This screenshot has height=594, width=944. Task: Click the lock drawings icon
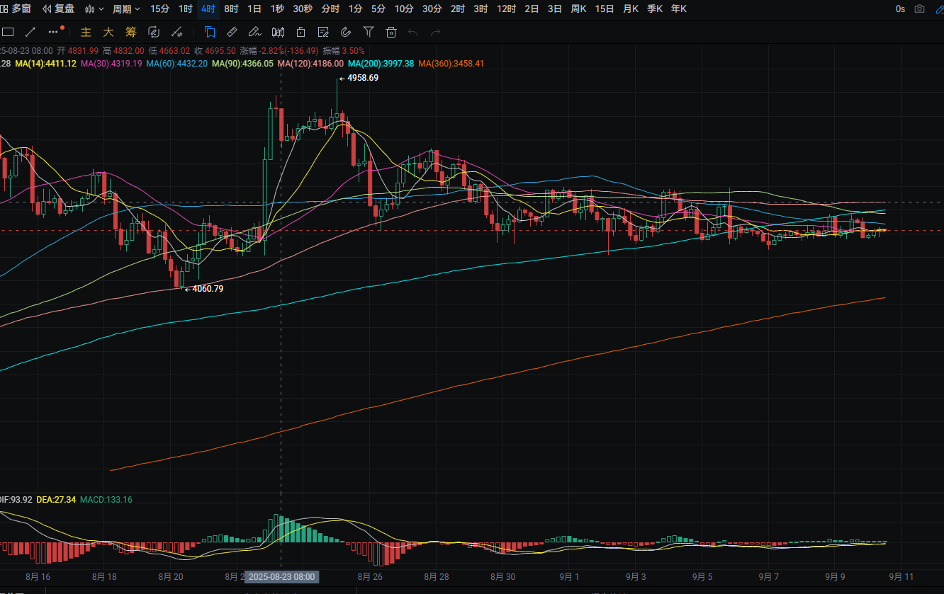point(300,32)
